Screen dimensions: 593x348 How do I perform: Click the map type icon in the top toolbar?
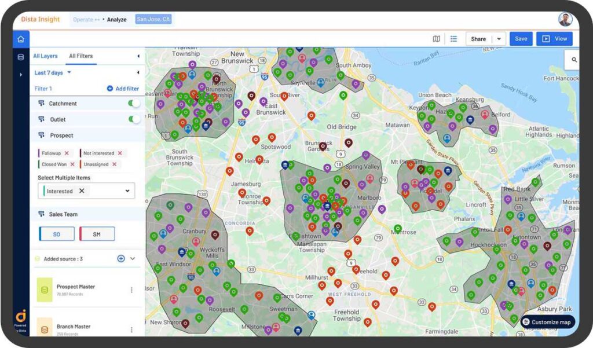(437, 38)
